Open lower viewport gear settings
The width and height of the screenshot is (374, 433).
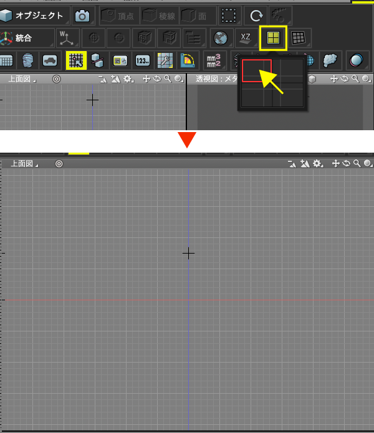pyautogui.click(x=318, y=164)
